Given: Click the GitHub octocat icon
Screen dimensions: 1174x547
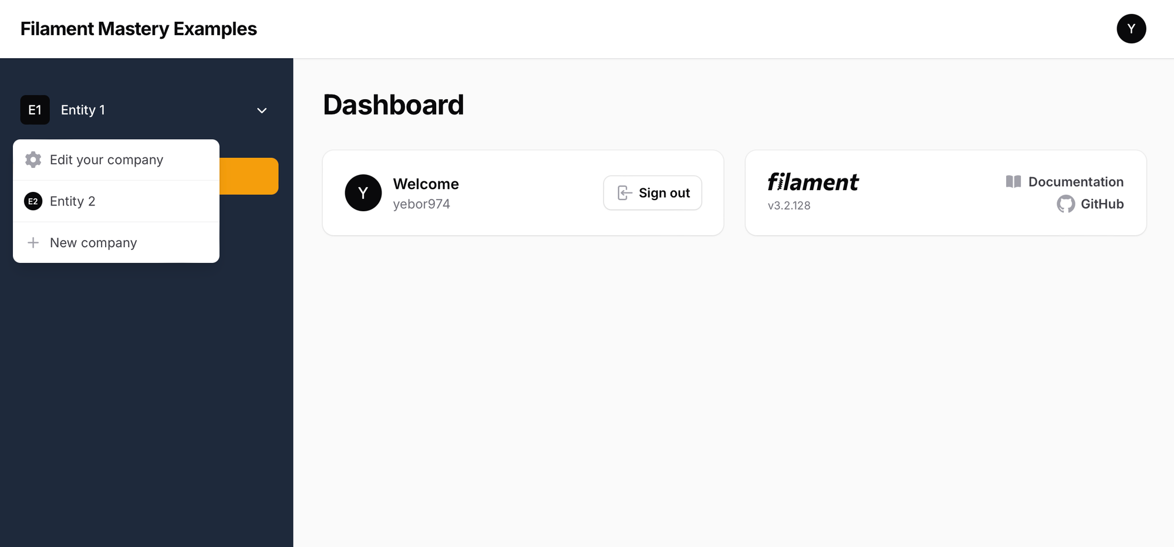Looking at the screenshot, I should point(1065,204).
